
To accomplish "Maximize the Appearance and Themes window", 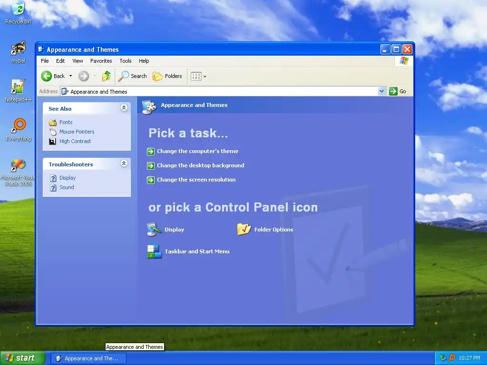I will pyautogui.click(x=396, y=49).
